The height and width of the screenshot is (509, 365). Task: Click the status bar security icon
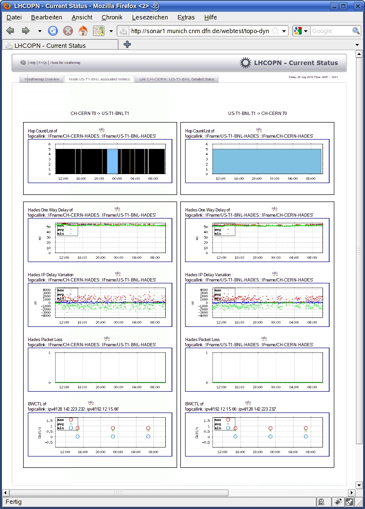[322, 502]
